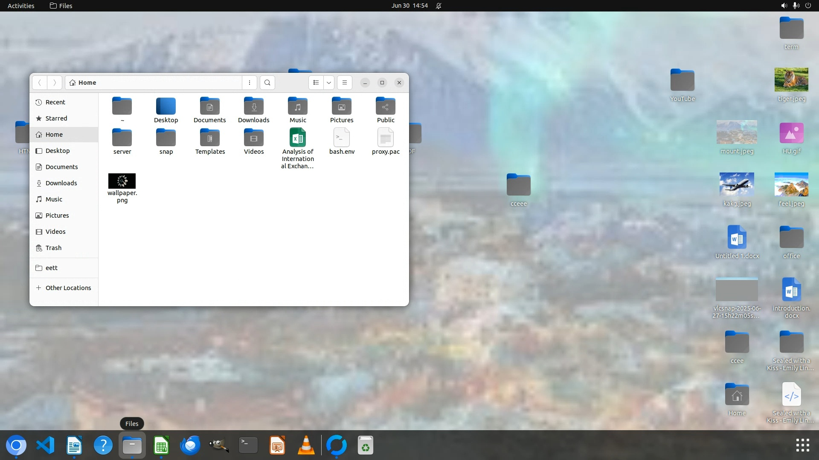Open Activities in the top bar

point(21,6)
